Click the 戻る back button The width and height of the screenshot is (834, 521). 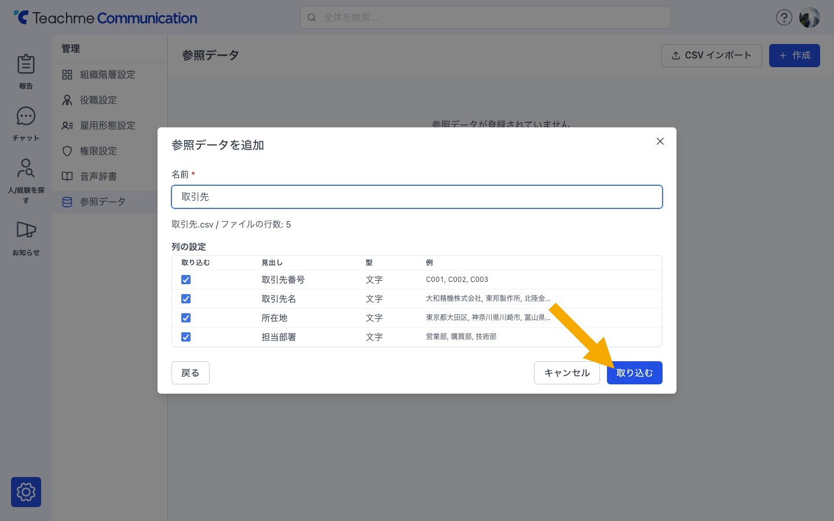190,373
